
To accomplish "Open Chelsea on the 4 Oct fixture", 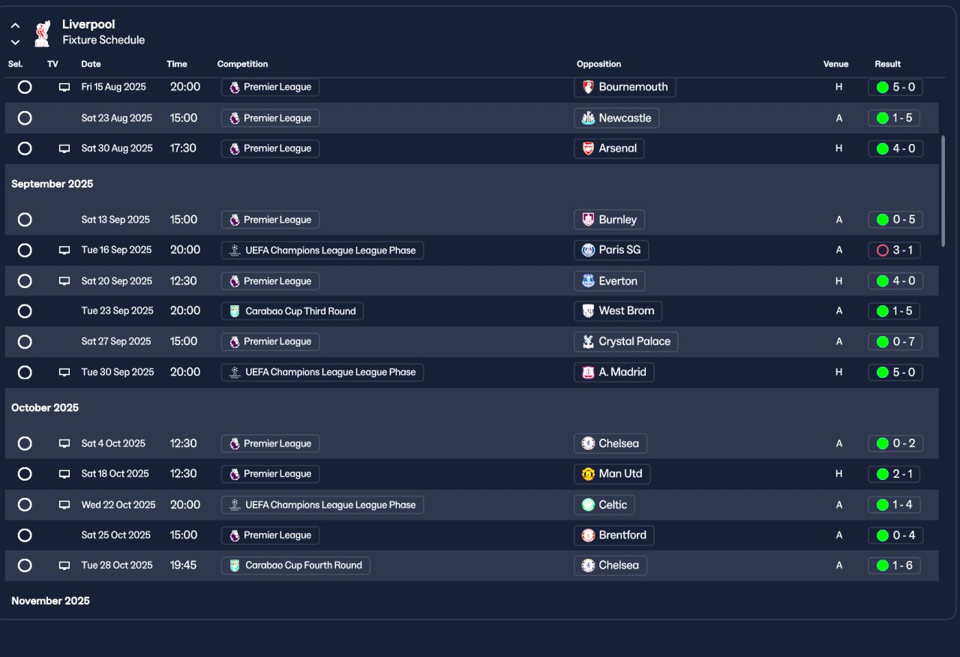I will point(610,443).
